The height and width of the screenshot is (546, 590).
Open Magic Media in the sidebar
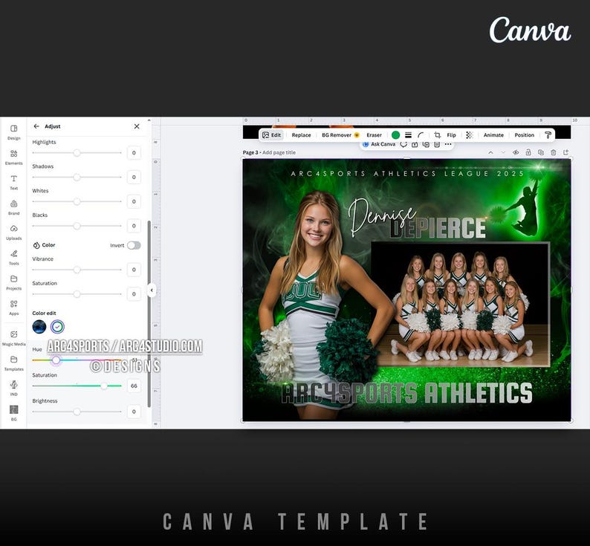point(14,338)
